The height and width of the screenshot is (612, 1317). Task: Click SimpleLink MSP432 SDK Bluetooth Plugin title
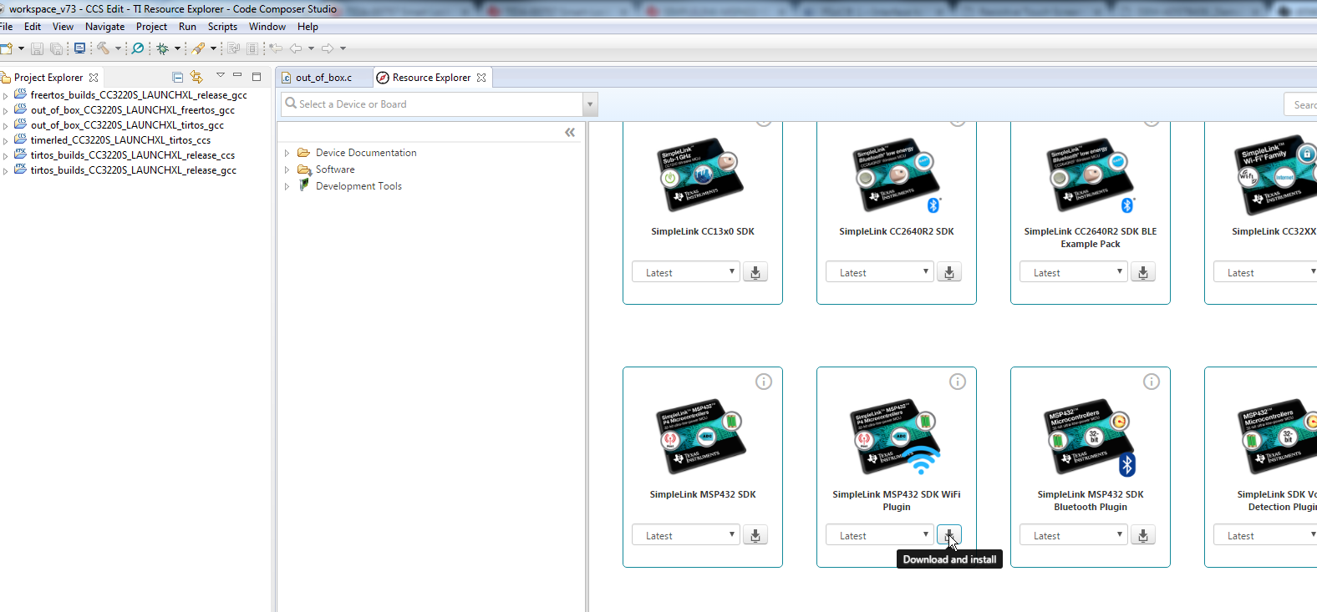pyautogui.click(x=1091, y=500)
